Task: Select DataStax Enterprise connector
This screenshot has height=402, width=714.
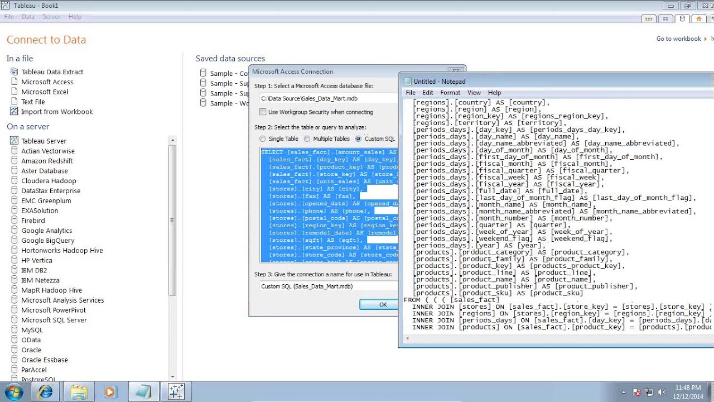Action: [x=51, y=191]
